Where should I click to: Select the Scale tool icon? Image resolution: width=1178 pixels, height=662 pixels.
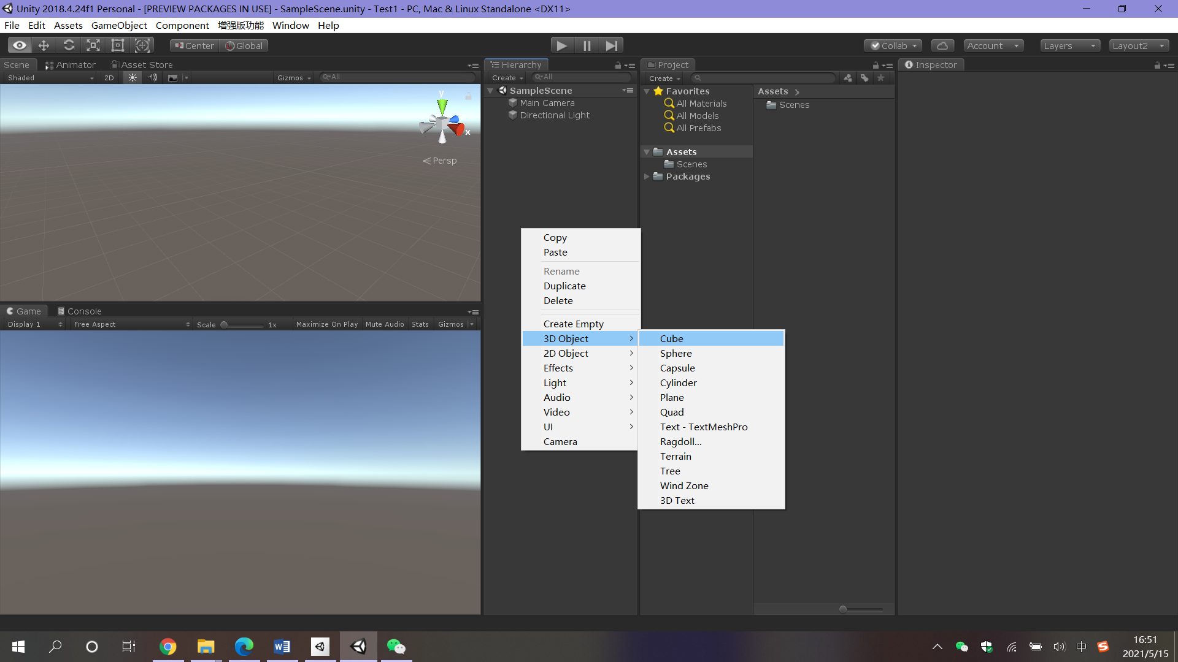pos(93,45)
